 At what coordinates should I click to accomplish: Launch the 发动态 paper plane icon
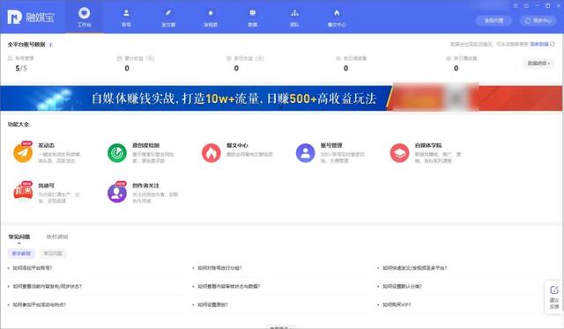click(x=23, y=153)
